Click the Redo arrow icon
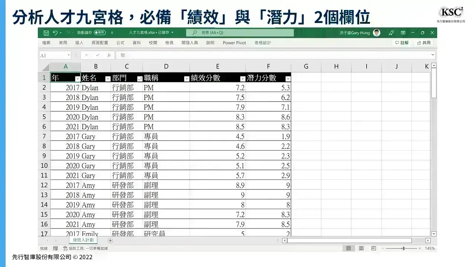The height and width of the screenshot is (267, 475). point(67,33)
